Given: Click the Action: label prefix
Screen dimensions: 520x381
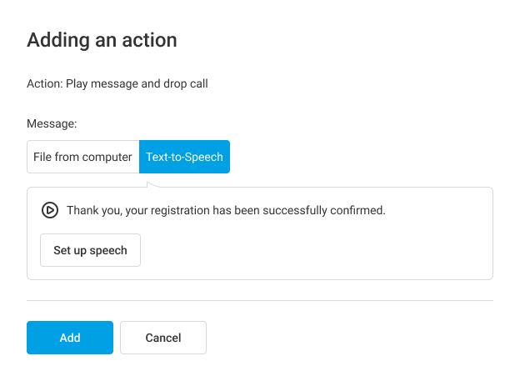Looking at the screenshot, I should pyautogui.click(x=44, y=83).
